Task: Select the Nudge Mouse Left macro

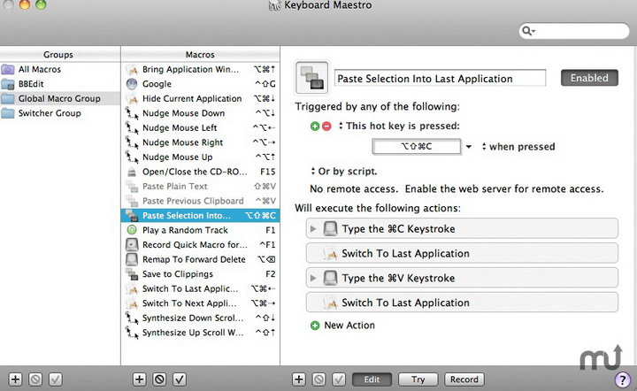Action: (x=200, y=128)
